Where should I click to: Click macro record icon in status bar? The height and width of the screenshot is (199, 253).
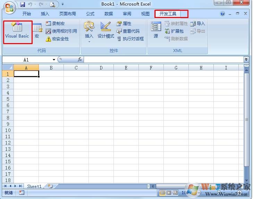point(22,192)
